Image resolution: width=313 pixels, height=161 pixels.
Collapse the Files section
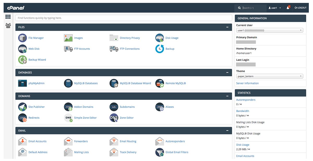click(227, 27)
